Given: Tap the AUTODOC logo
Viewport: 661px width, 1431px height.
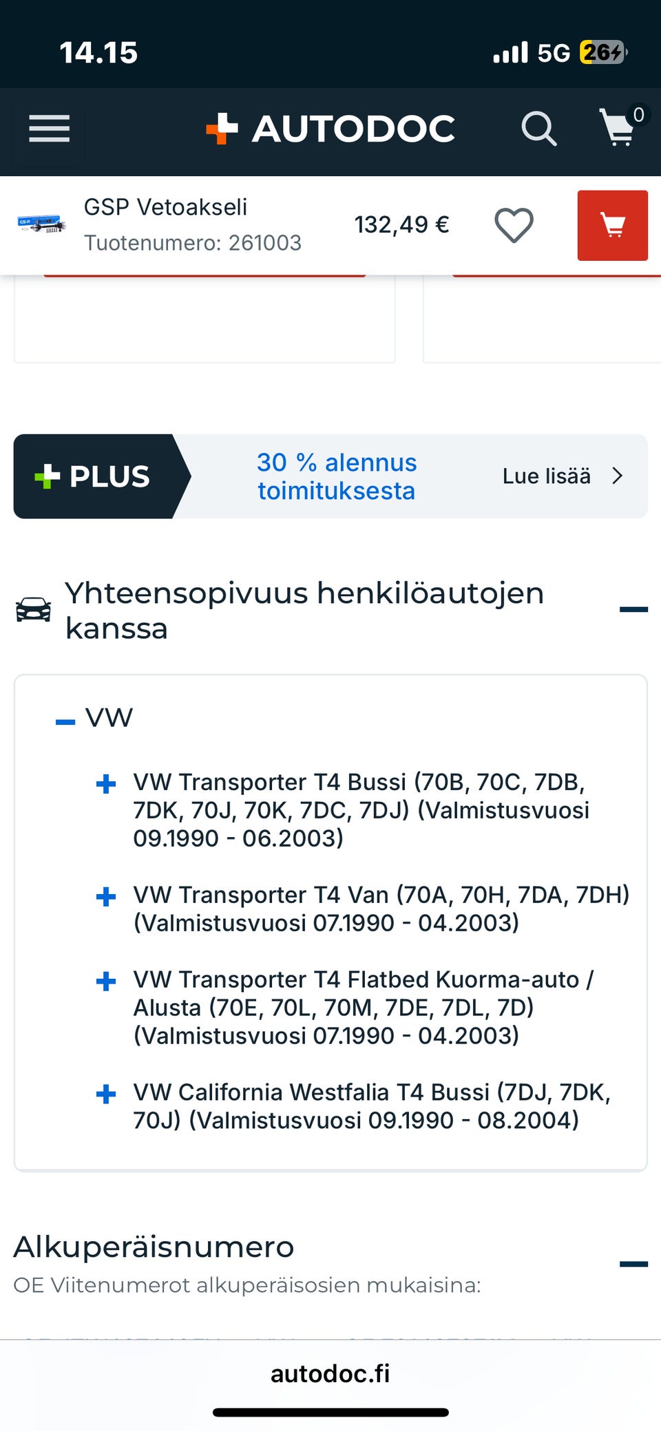Looking at the screenshot, I should [x=331, y=129].
